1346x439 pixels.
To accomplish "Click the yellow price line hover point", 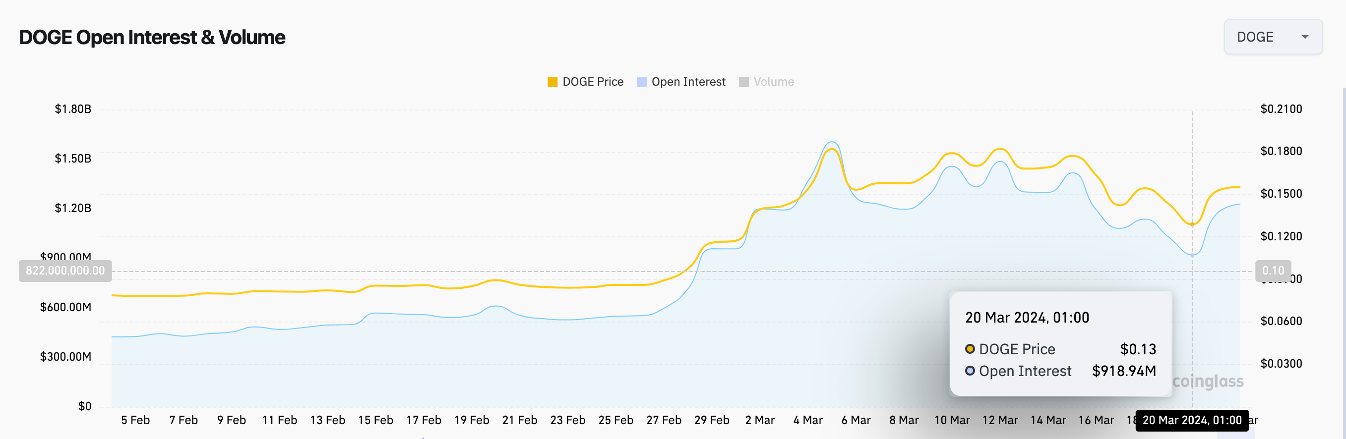I will 1192,224.
